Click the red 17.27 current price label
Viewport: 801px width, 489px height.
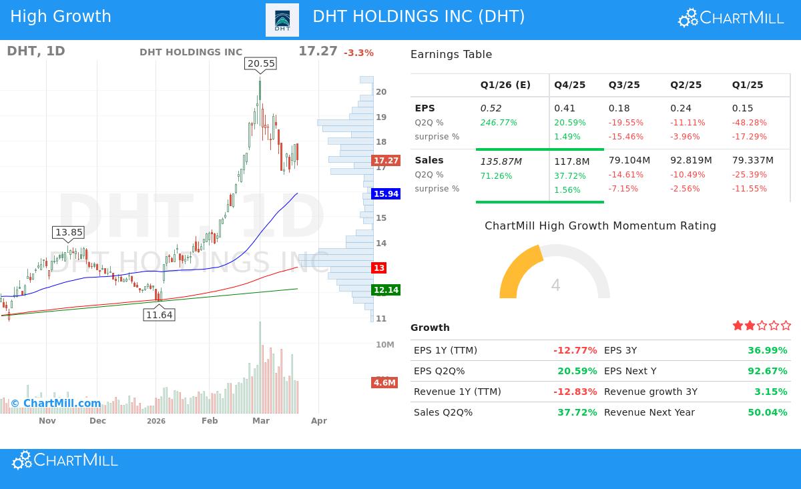click(384, 160)
